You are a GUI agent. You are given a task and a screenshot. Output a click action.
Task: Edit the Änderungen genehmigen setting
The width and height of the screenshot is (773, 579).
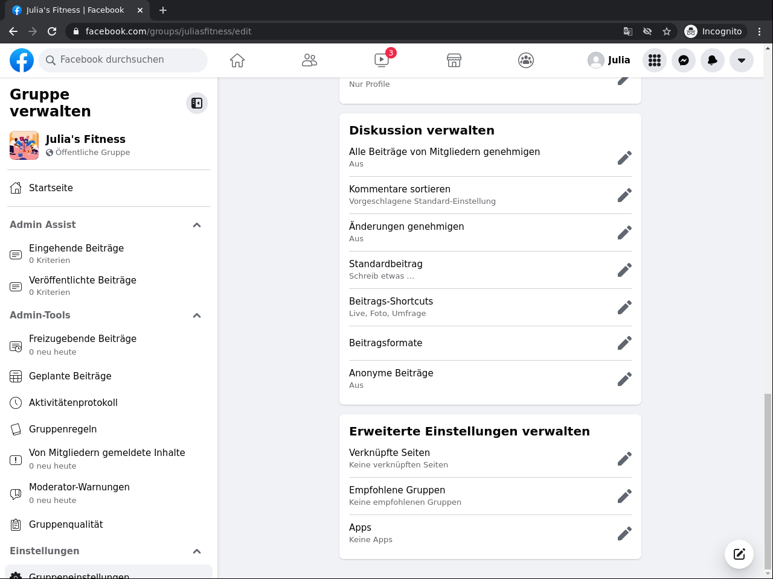point(624,233)
